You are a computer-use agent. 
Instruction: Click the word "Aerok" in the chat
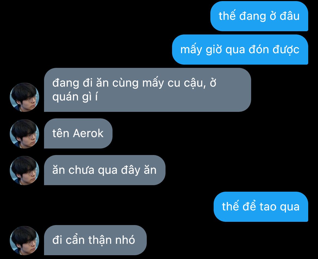coord(88,134)
